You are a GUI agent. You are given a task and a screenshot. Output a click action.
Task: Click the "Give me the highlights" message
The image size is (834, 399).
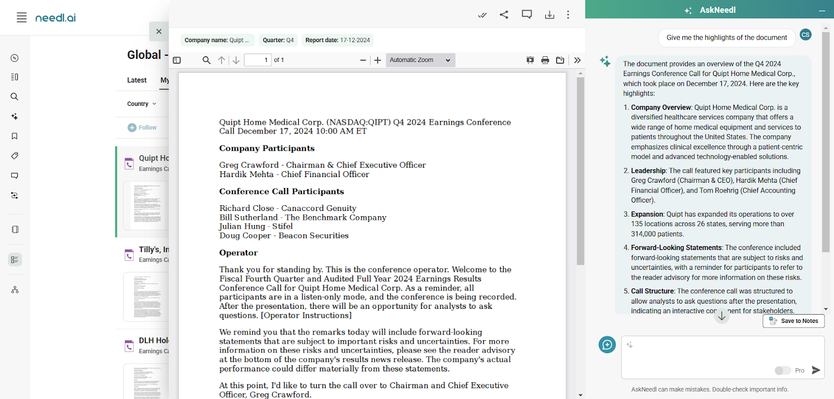tap(727, 38)
